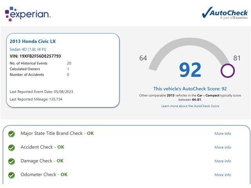
Task: Click the Damage Check - OK label
Action: (x=42, y=161)
